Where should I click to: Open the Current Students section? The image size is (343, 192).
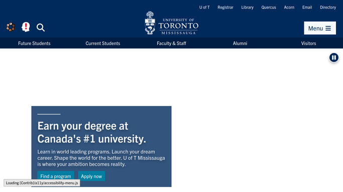(x=103, y=43)
